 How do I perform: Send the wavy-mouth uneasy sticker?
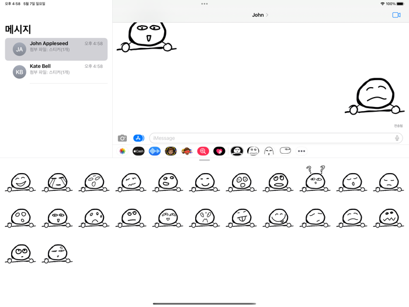131,182
